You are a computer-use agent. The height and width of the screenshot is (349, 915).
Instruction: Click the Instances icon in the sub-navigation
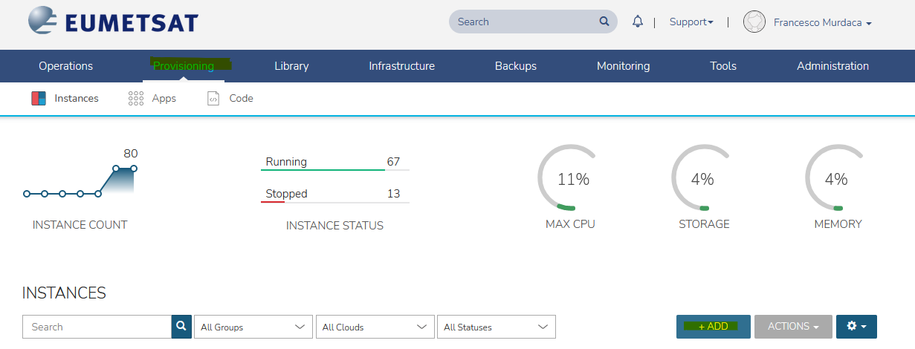(x=39, y=98)
